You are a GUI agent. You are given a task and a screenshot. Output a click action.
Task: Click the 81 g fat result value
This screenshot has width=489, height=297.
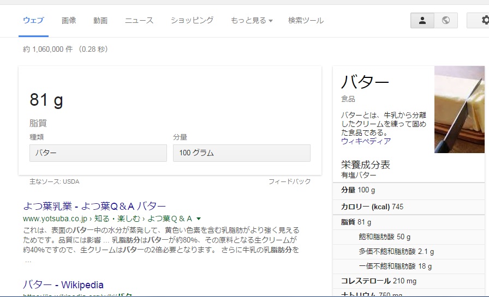(46, 100)
